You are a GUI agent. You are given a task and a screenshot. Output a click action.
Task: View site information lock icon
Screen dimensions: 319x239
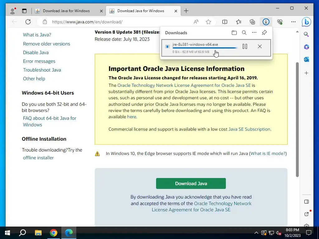point(45,22)
